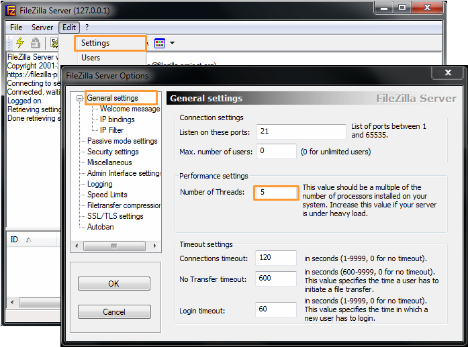This screenshot has width=468, height=347.
Task: Choose Users from the Edit menu
Action: coord(91,58)
